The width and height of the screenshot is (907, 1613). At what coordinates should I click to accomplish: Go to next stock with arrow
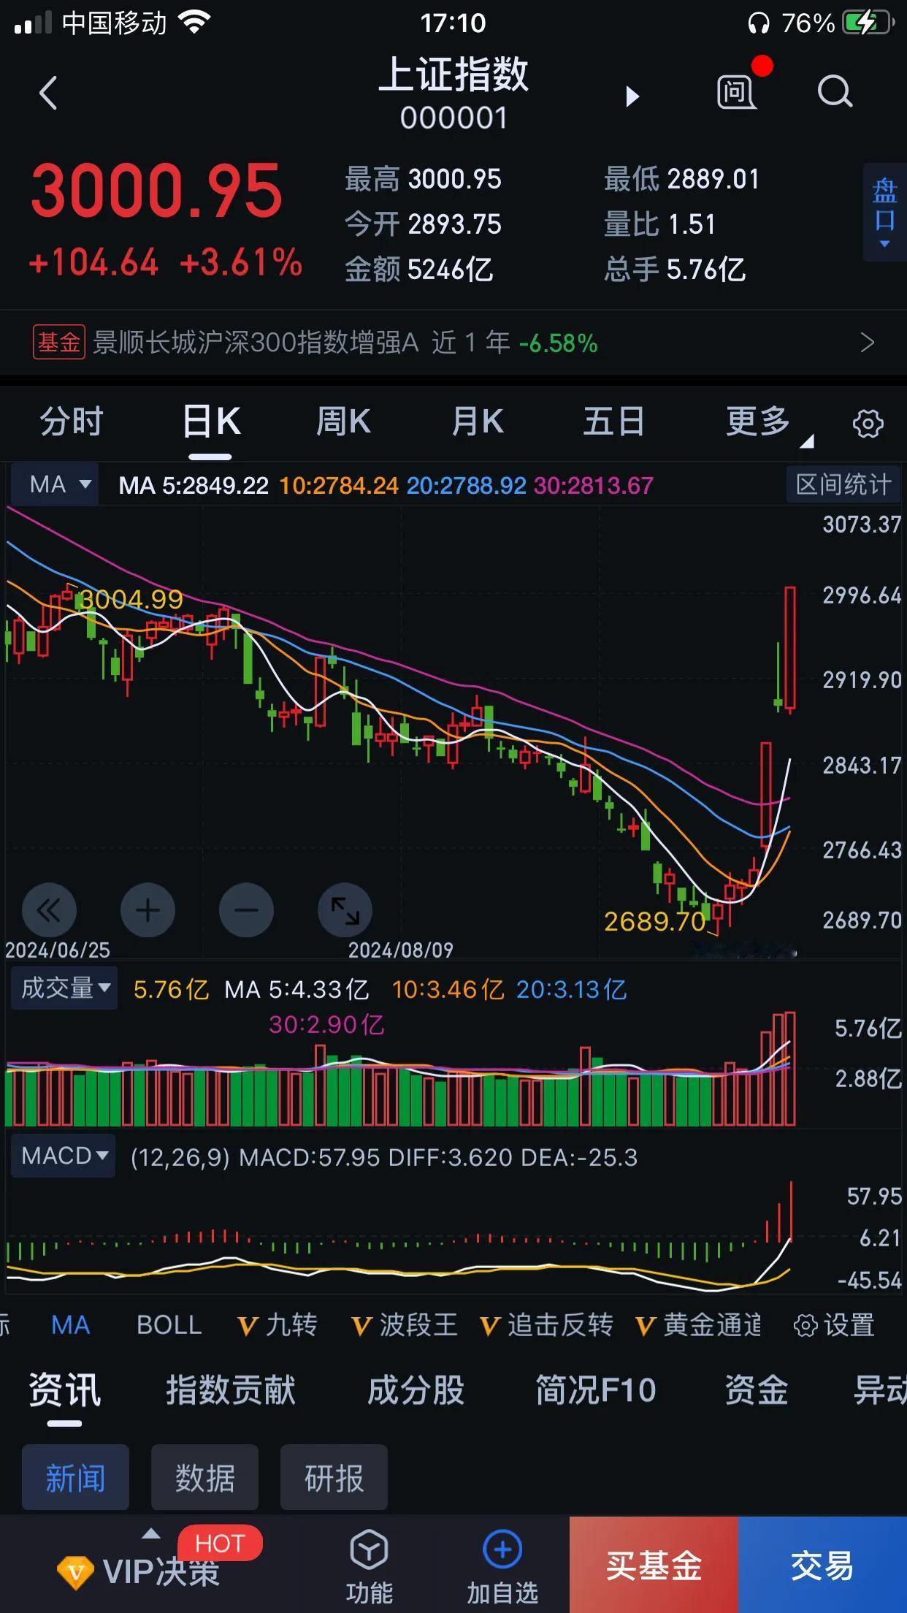632,96
